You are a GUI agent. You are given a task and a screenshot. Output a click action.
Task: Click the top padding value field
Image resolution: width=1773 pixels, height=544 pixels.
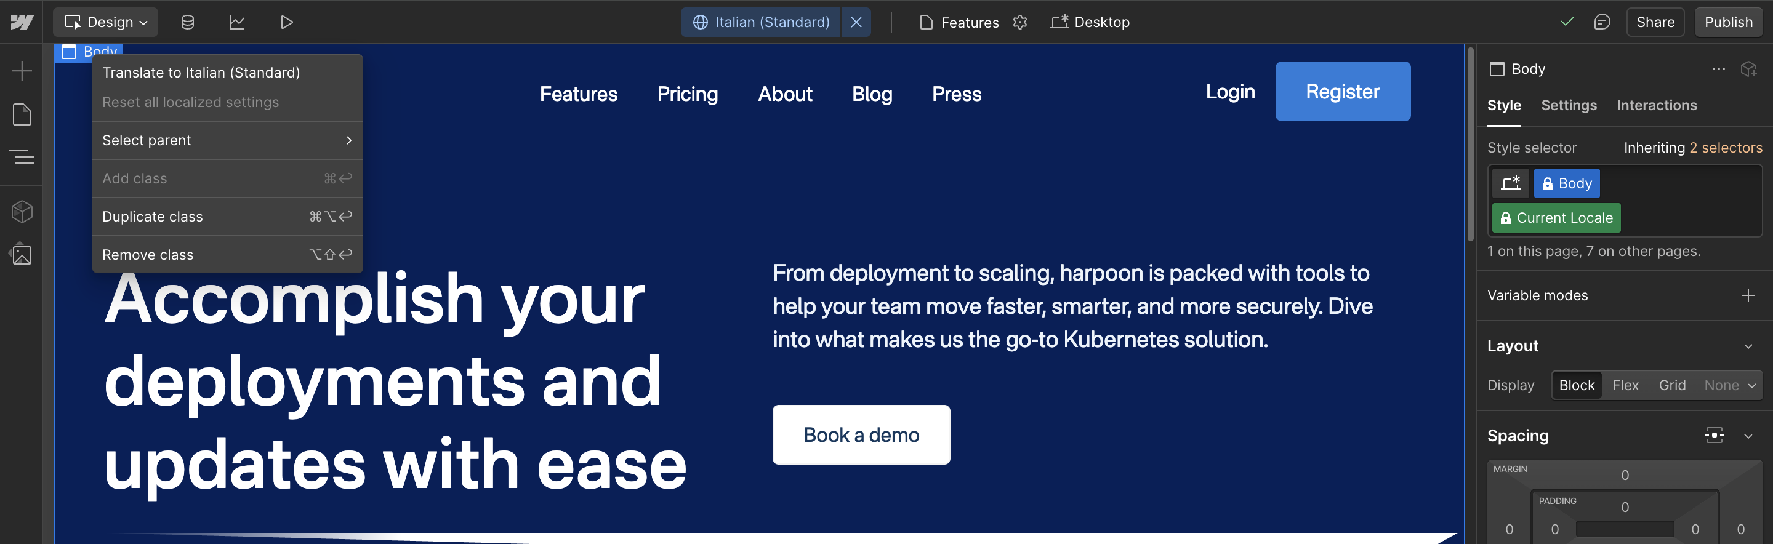tap(1625, 507)
